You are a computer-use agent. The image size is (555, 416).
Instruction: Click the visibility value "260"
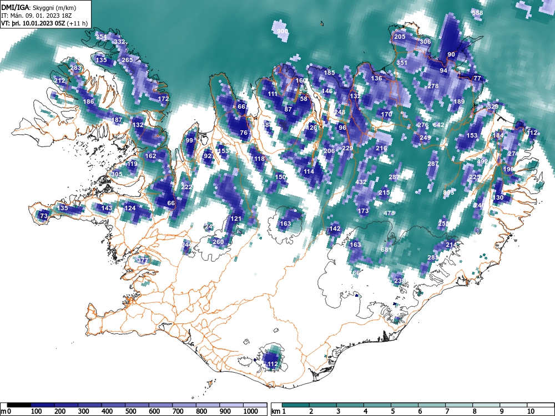click(x=218, y=242)
